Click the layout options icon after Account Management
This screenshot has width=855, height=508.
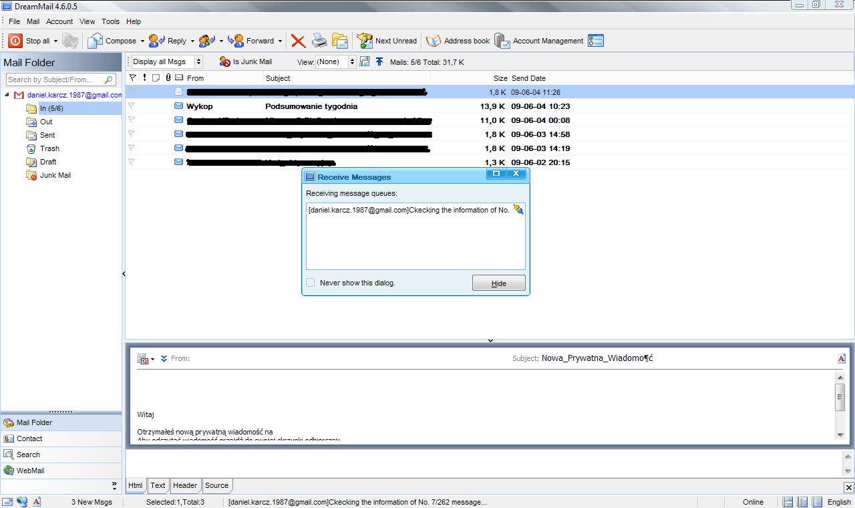coord(596,41)
